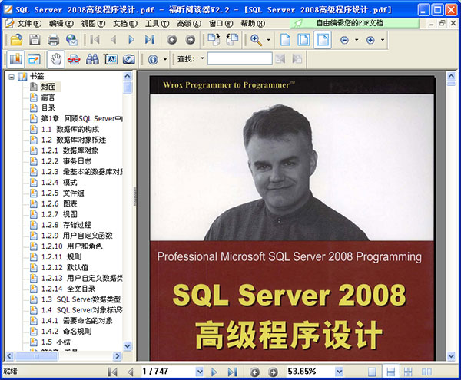
Task: Open the 文件(F) menu
Action: (29, 24)
